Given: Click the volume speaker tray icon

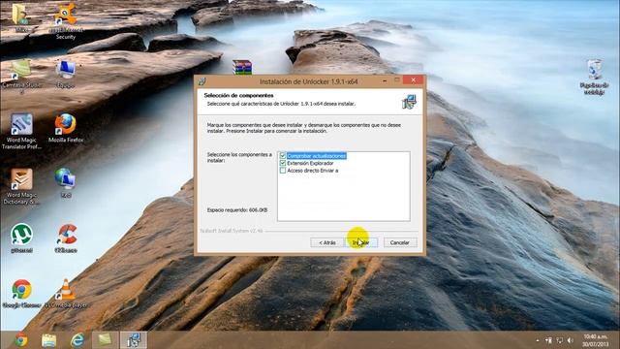Looking at the screenshot, I should click(x=571, y=340).
